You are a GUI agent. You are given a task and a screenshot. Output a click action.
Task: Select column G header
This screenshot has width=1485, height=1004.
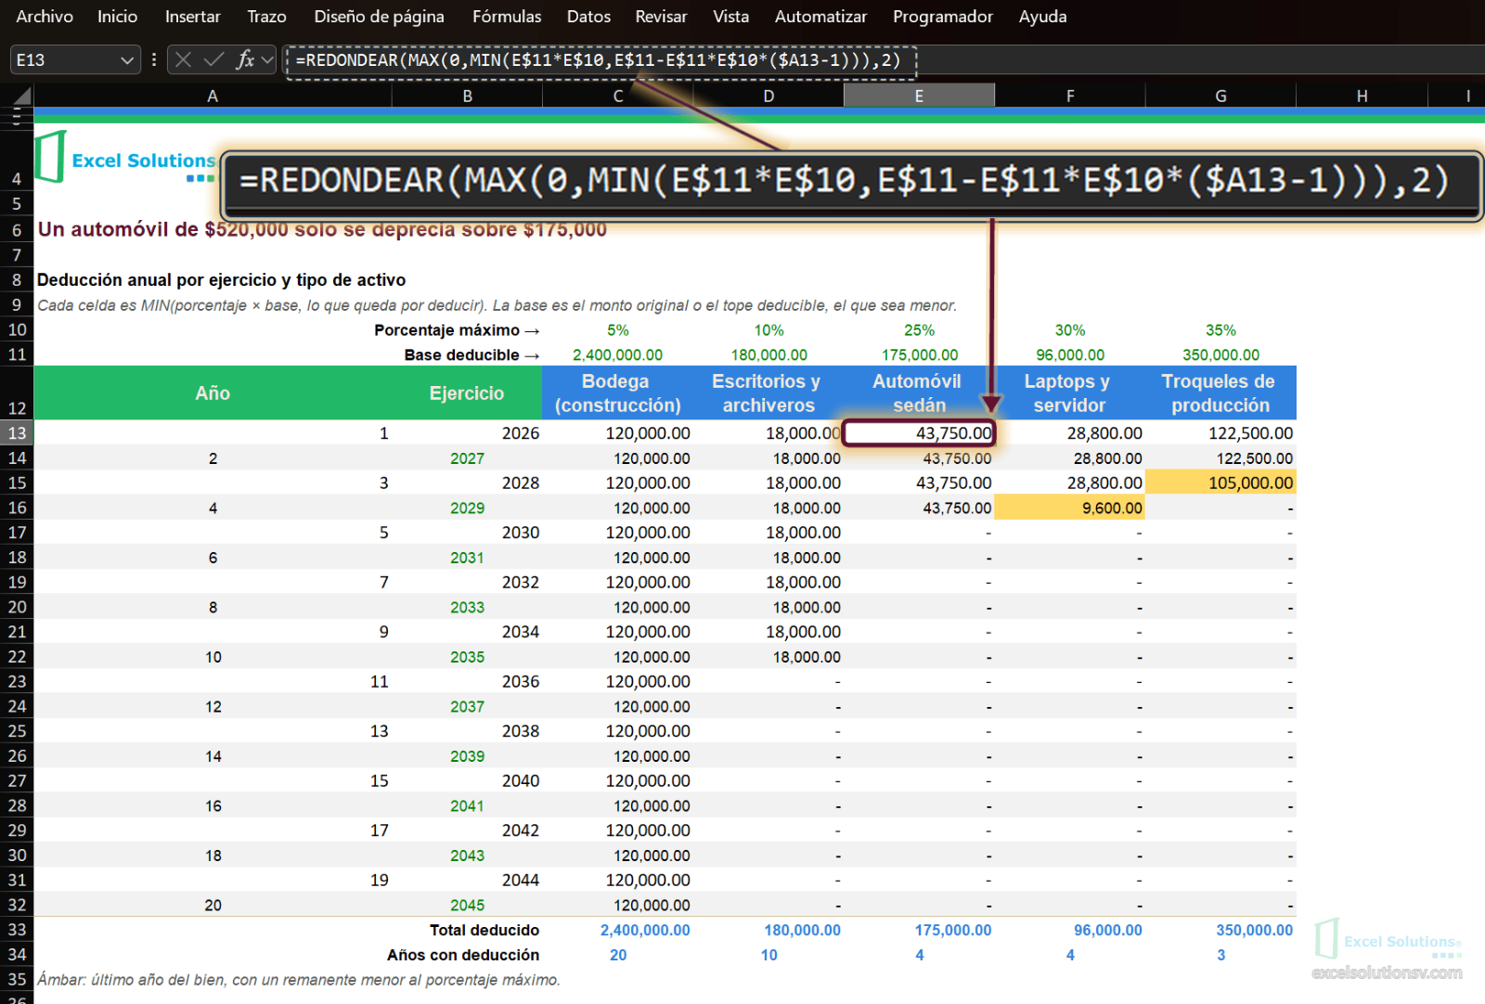1220,96
